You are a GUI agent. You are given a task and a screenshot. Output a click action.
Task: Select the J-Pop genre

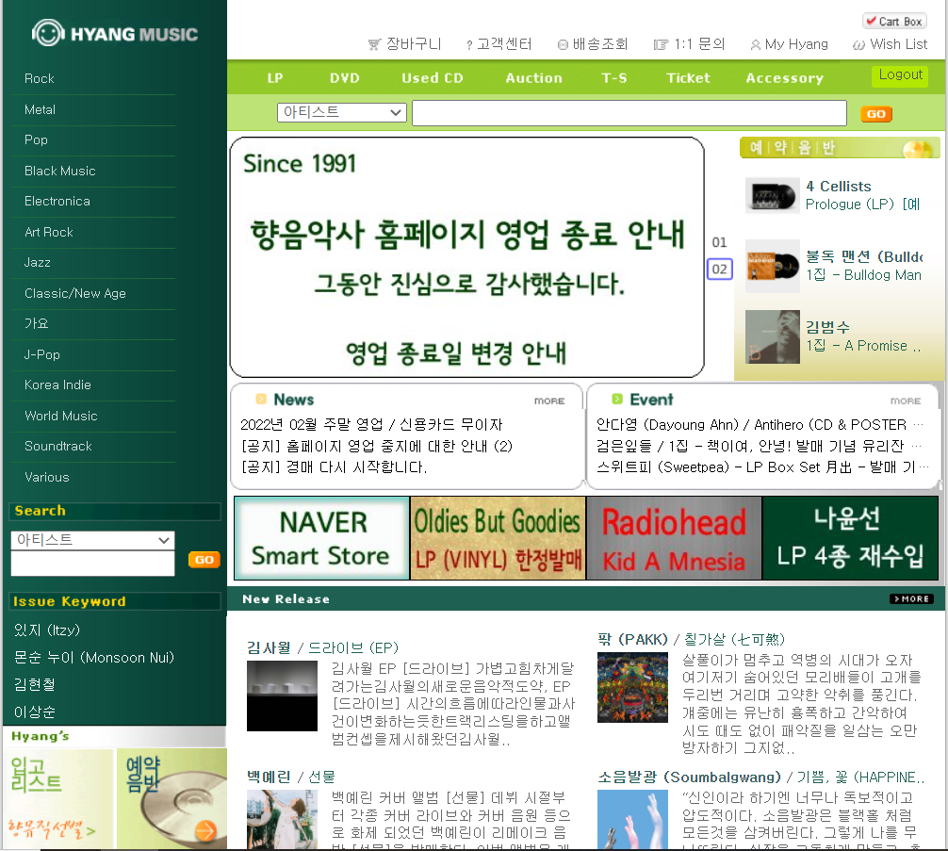coord(42,354)
